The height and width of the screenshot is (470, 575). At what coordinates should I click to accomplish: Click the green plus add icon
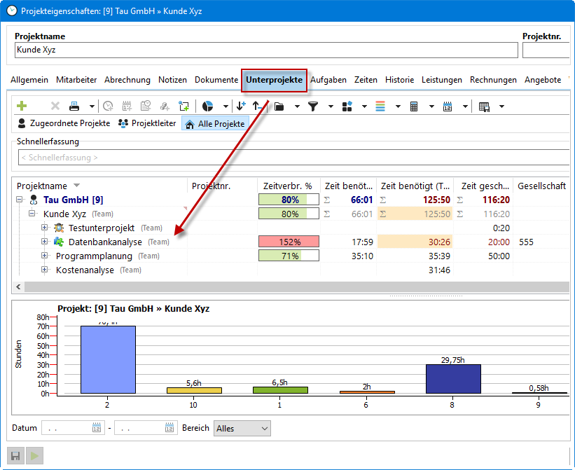22,106
